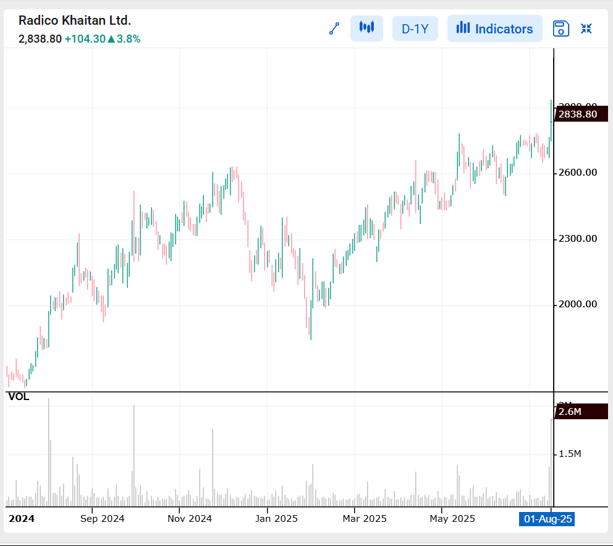The height and width of the screenshot is (546, 613).
Task: Select the line drawing tool icon
Action: (x=334, y=28)
